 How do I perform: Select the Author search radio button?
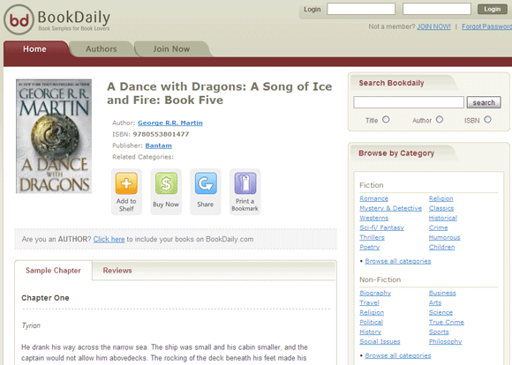440,119
